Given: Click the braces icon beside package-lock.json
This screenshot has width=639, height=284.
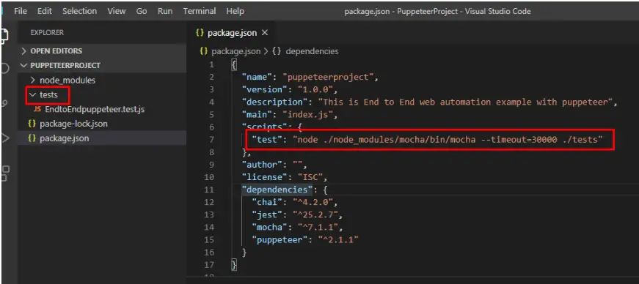Looking at the screenshot, I should [32, 123].
